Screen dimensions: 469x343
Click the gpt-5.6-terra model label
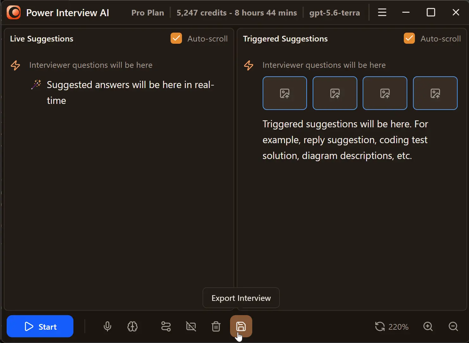pos(335,13)
